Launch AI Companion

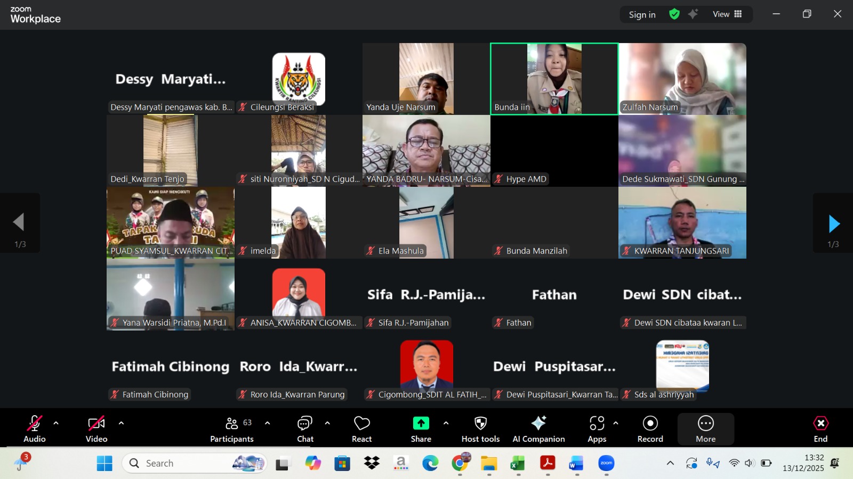(x=538, y=428)
